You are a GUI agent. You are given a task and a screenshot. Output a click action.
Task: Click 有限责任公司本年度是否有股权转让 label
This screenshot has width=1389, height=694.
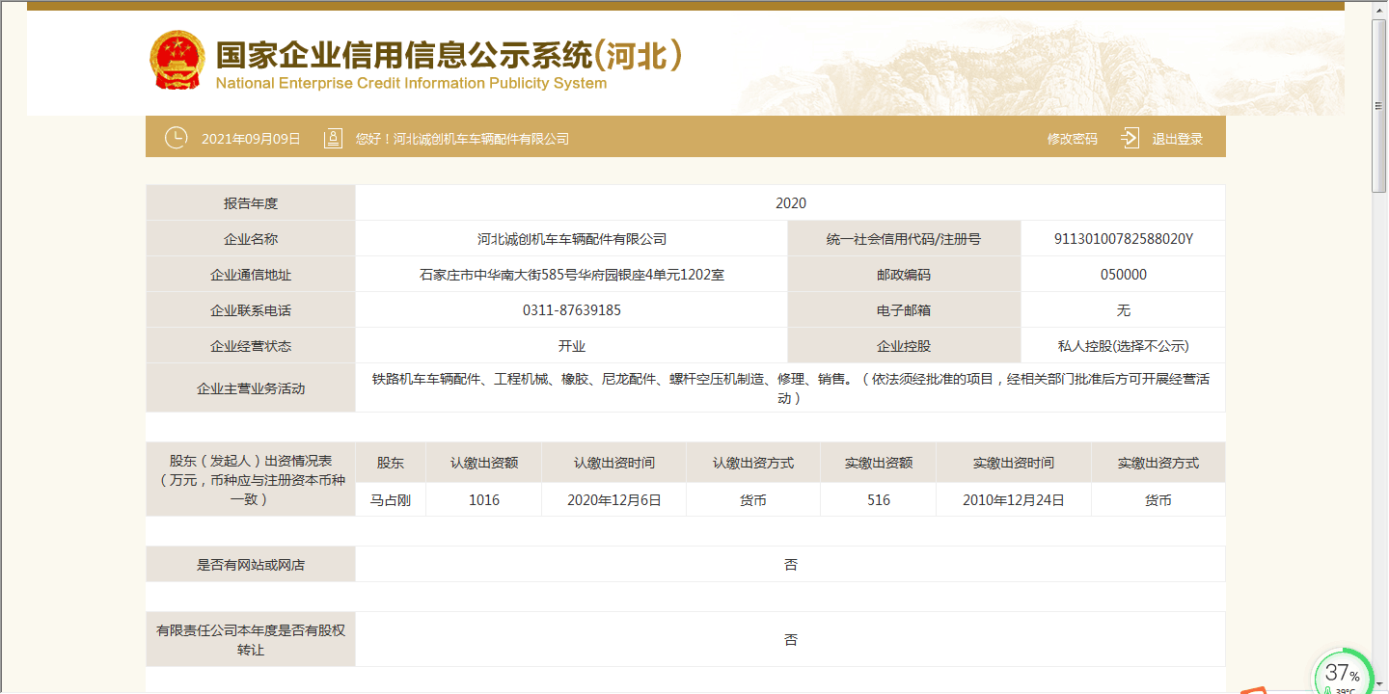tap(251, 640)
